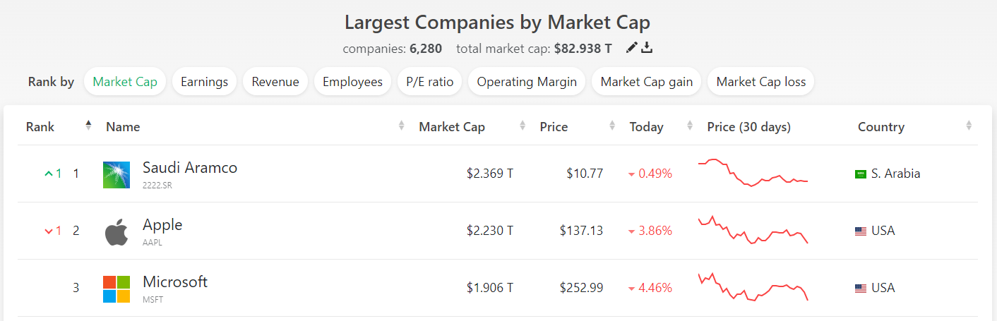This screenshot has height=321, width=997.
Task: Open the Microsoft company link
Action: pyautogui.click(x=175, y=282)
